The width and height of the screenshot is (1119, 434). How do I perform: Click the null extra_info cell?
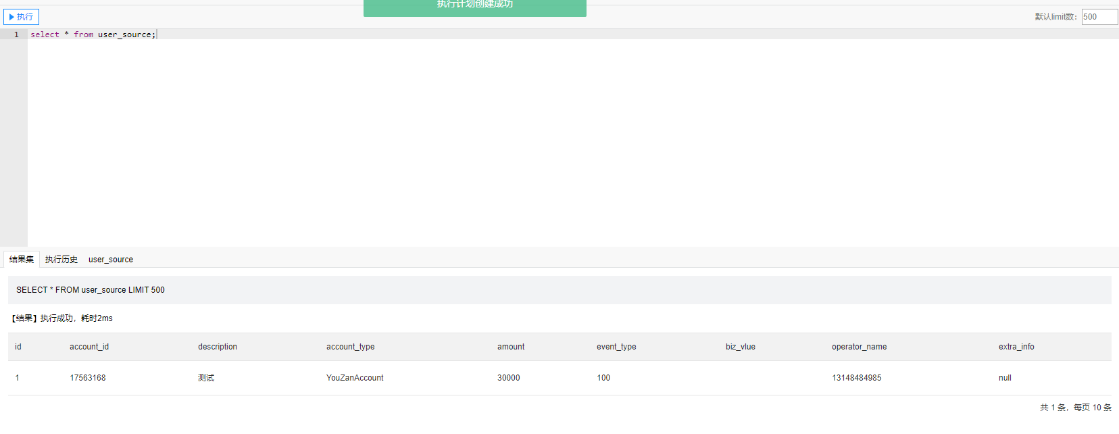coord(1005,378)
